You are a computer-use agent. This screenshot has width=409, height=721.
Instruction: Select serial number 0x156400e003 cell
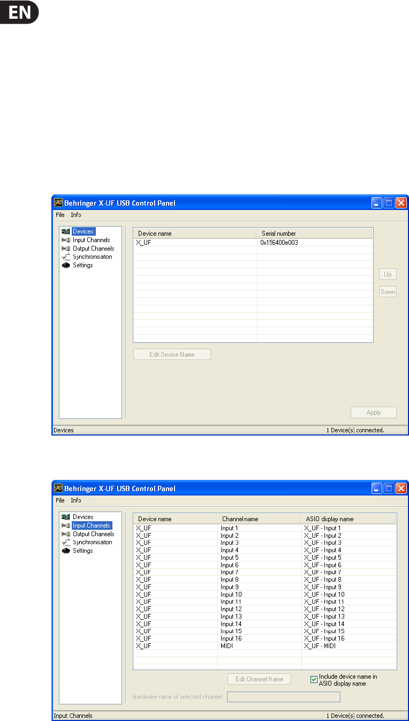pyautogui.click(x=278, y=242)
